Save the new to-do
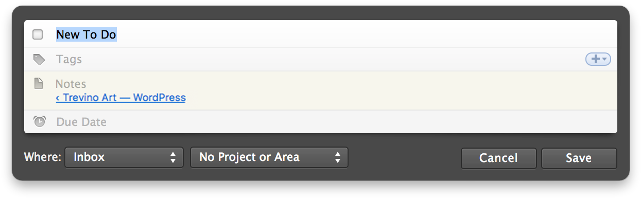 [579, 158]
